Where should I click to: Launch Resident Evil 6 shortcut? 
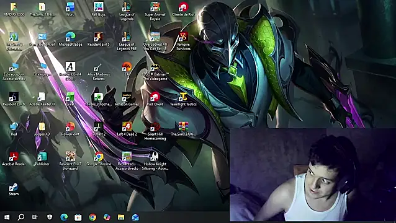click(14, 98)
